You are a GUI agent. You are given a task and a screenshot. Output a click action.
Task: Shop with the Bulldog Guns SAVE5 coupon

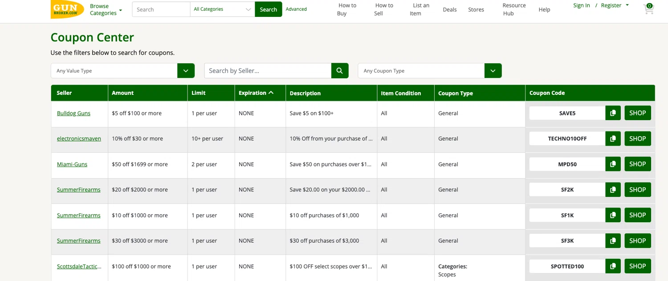(x=638, y=113)
